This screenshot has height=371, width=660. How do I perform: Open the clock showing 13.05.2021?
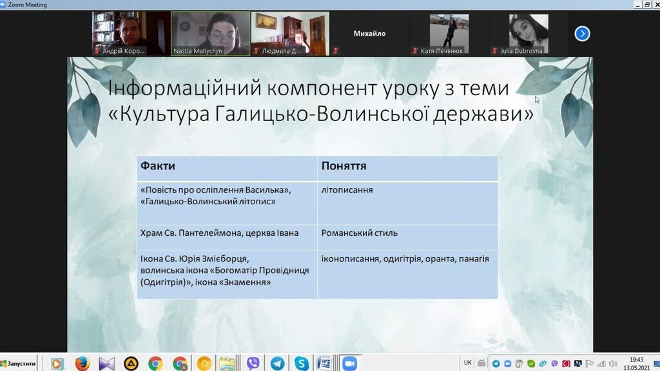[634, 363]
